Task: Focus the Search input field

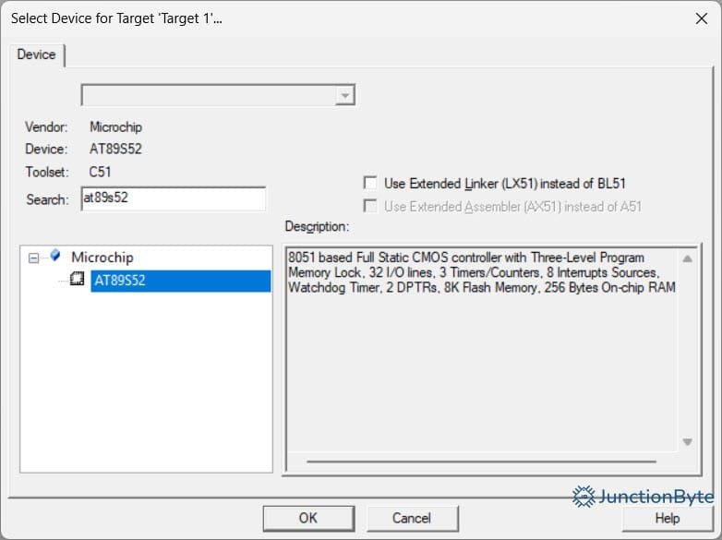Action: [173, 198]
